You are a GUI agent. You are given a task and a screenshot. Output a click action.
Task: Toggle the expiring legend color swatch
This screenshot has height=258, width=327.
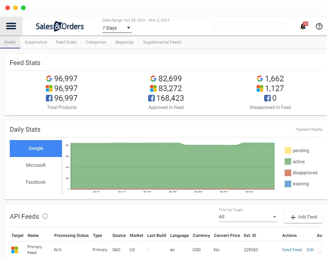pyautogui.click(x=288, y=184)
